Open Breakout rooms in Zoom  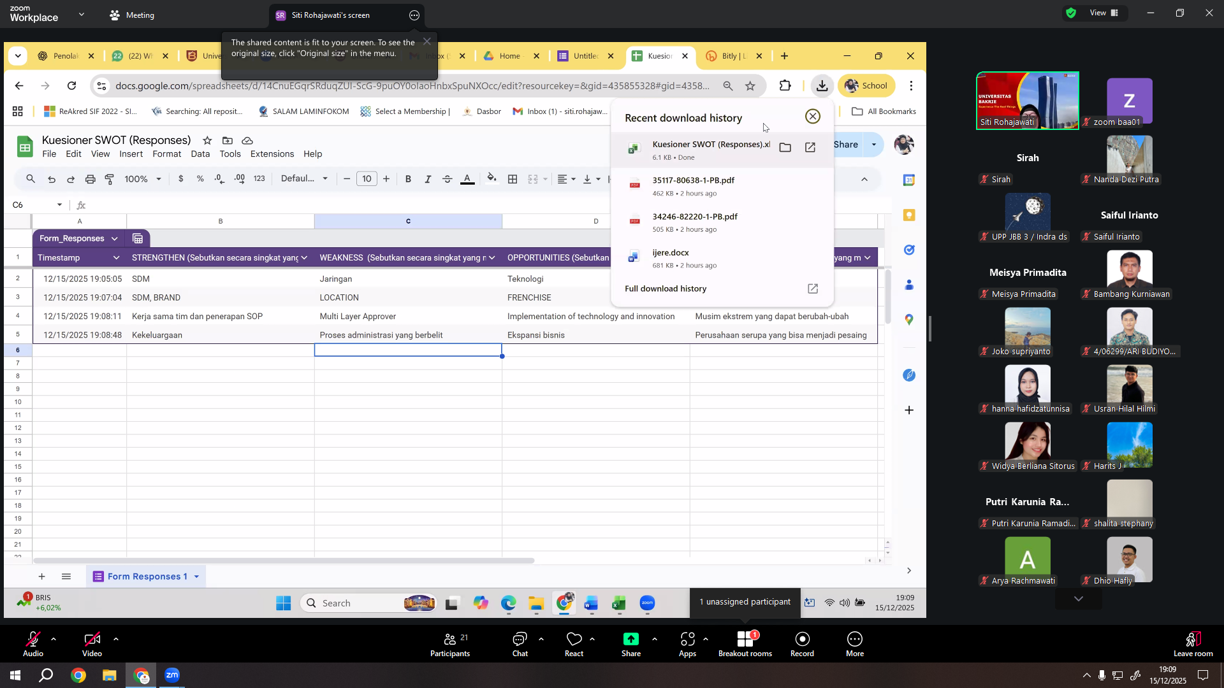coord(745,643)
